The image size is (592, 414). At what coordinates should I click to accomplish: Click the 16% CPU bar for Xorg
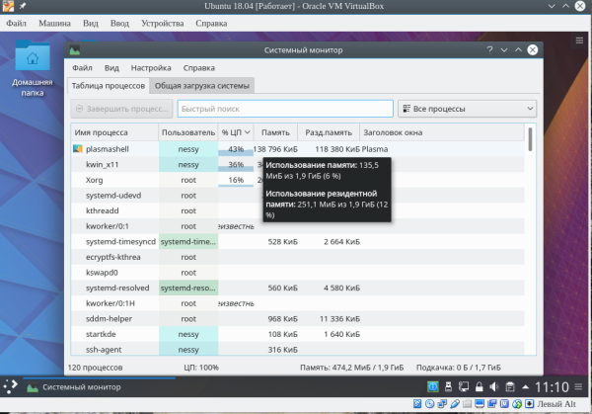click(x=236, y=180)
